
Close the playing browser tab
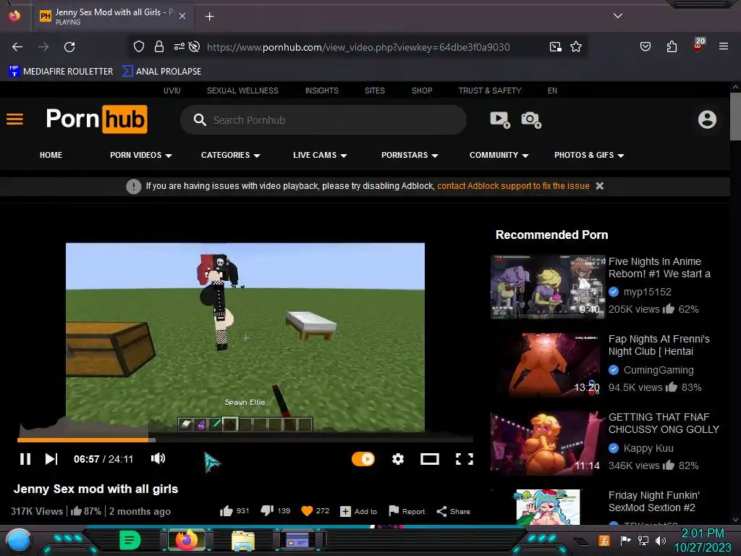click(182, 16)
